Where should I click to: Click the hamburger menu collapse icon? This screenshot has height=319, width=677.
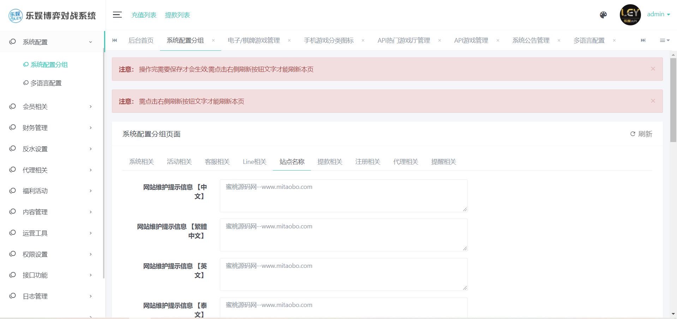pyautogui.click(x=117, y=15)
